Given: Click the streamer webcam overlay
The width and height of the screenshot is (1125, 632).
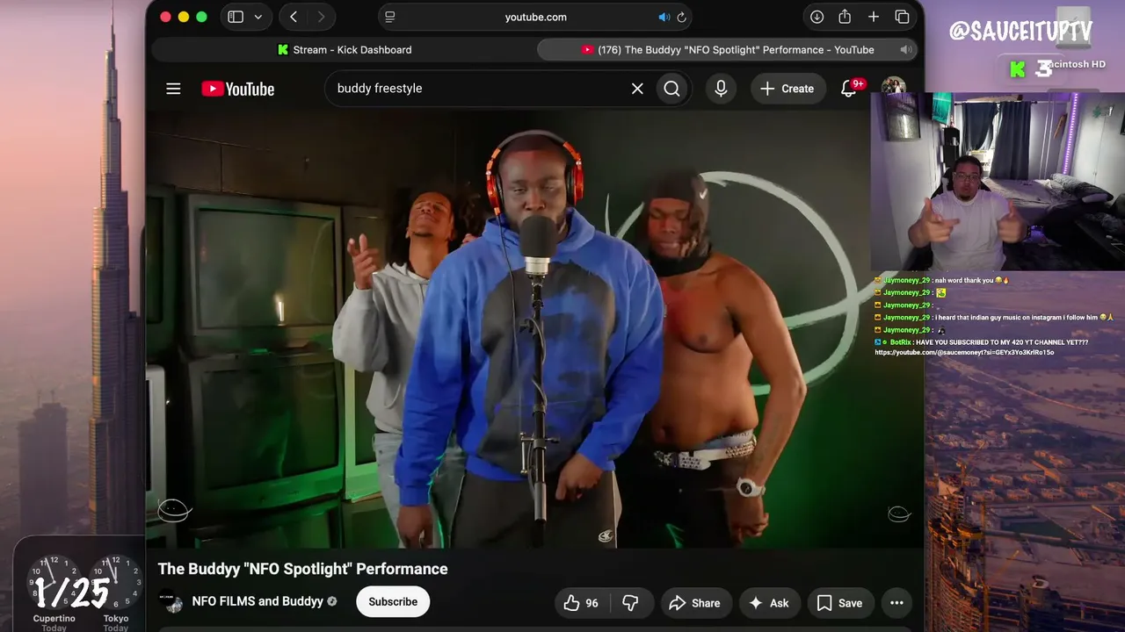Looking at the screenshot, I should [998, 182].
